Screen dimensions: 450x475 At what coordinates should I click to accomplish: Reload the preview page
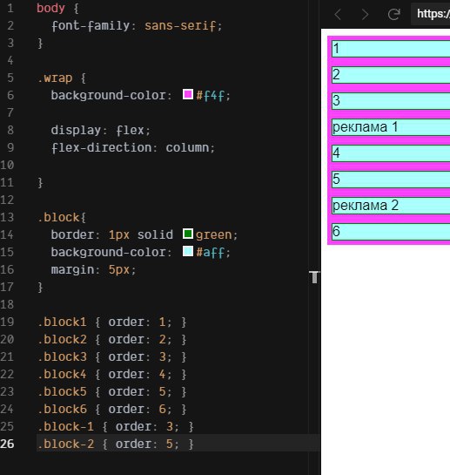coord(394,14)
